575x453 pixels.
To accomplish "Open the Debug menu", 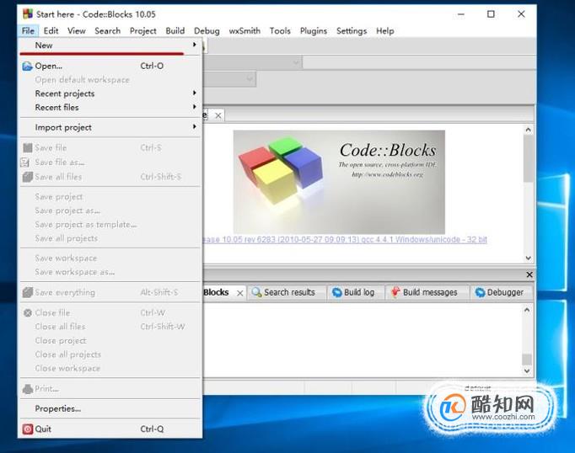I will click(x=207, y=31).
